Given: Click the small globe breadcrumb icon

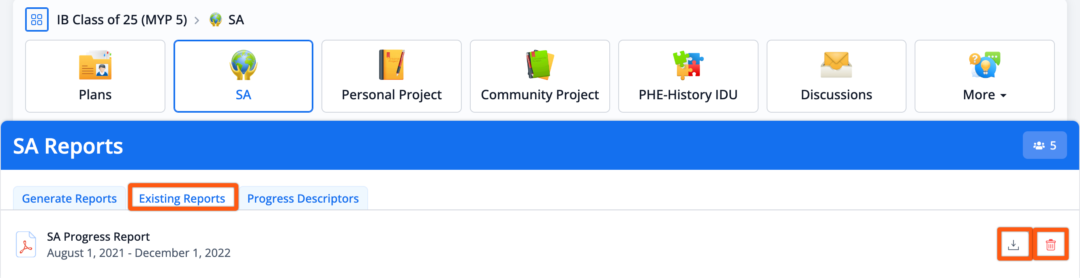Looking at the screenshot, I should click(x=216, y=20).
